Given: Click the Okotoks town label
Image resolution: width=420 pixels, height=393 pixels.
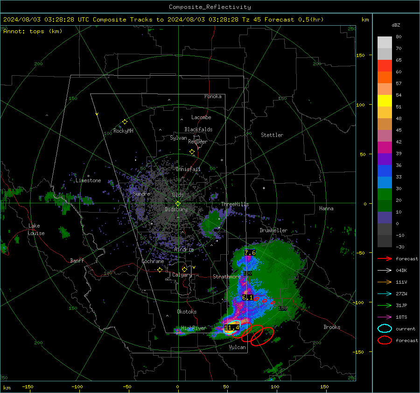Looking at the screenshot, I should tap(187, 312).
